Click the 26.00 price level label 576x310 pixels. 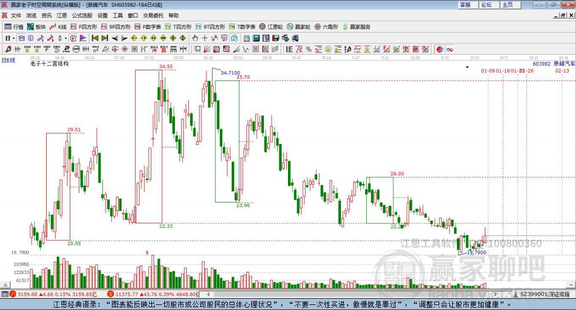397,174
